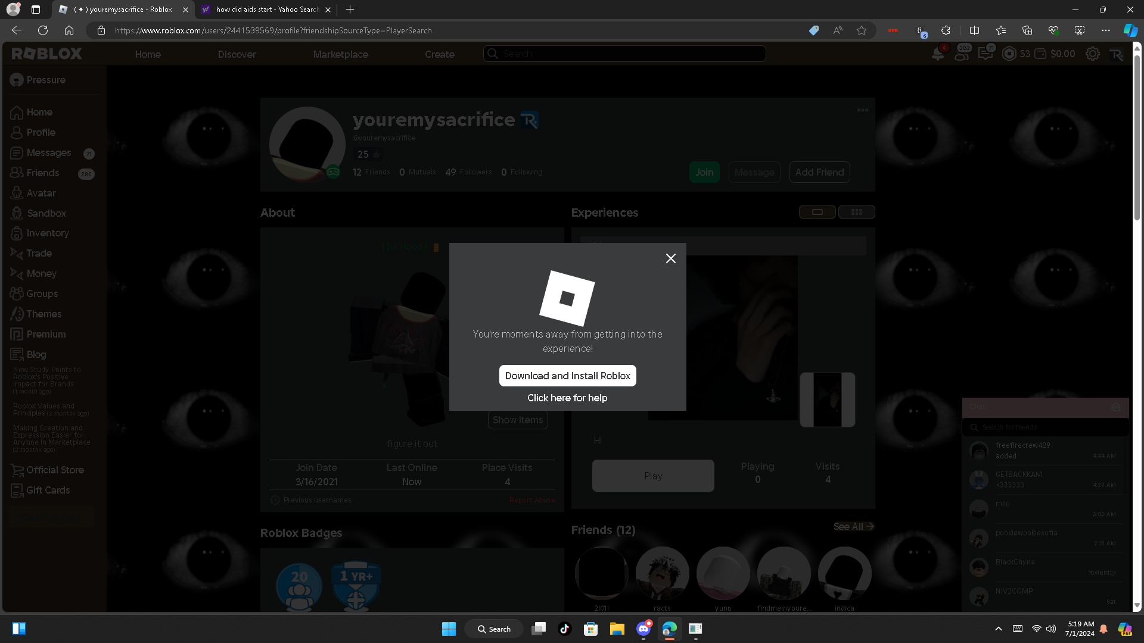Open friend yuno avatar thumbnail
The image size is (1144, 643).
pos(723,573)
